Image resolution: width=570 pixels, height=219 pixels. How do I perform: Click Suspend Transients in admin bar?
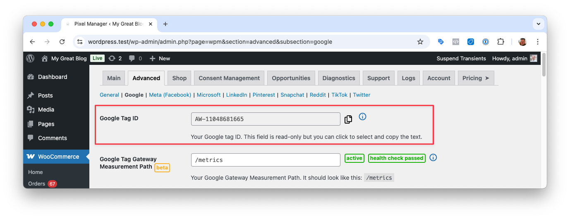tap(461, 58)
